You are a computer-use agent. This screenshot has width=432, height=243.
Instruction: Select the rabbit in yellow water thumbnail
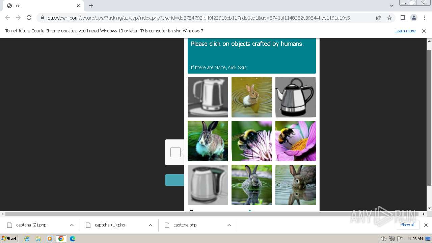tap(252, 97)
